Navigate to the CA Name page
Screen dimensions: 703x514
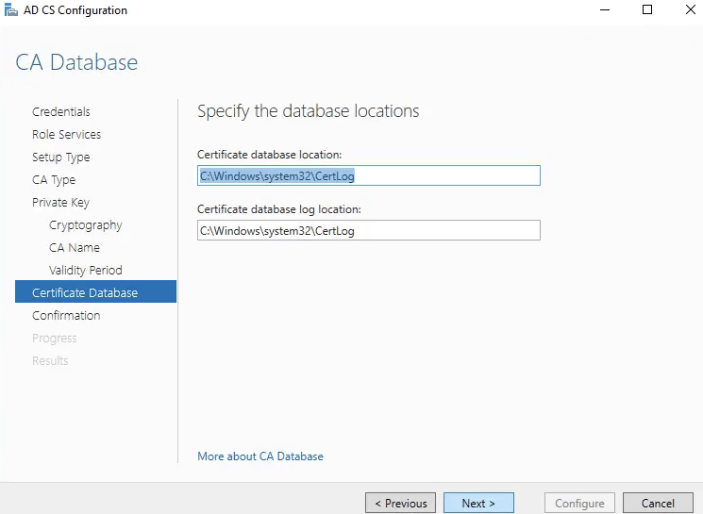tap(75, 248)
